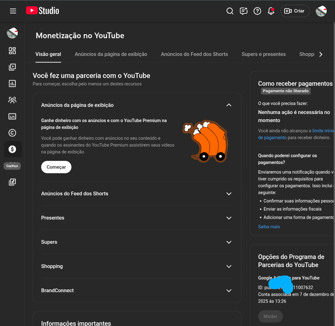This screenshot has width=335, height=326.
Task: Open the help question mark icon
Action: (257, 11)
